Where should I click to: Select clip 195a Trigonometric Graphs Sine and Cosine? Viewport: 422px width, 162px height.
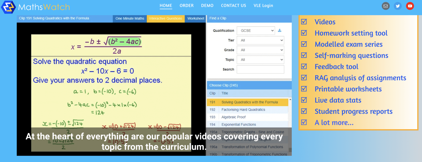(x=248, y=132)
